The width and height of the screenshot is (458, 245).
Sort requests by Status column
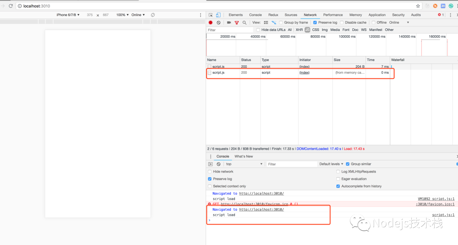click(x=250, y=60)
